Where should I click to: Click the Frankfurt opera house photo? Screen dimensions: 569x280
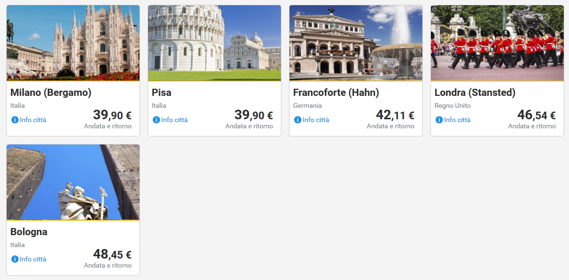click(x=356, y=43)
